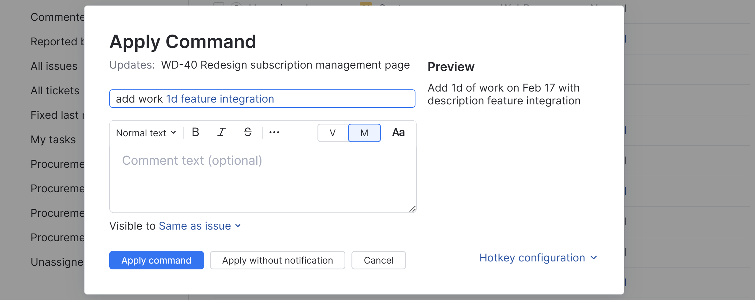The width and height of the screenshot is (755, 300).
Task: Open the Same as issue visibility dropdown
Action: pyautogui.click(x=199, y=226)
